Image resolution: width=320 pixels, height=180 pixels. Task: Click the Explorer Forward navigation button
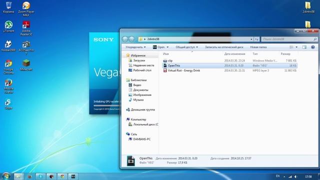(132, 39)
